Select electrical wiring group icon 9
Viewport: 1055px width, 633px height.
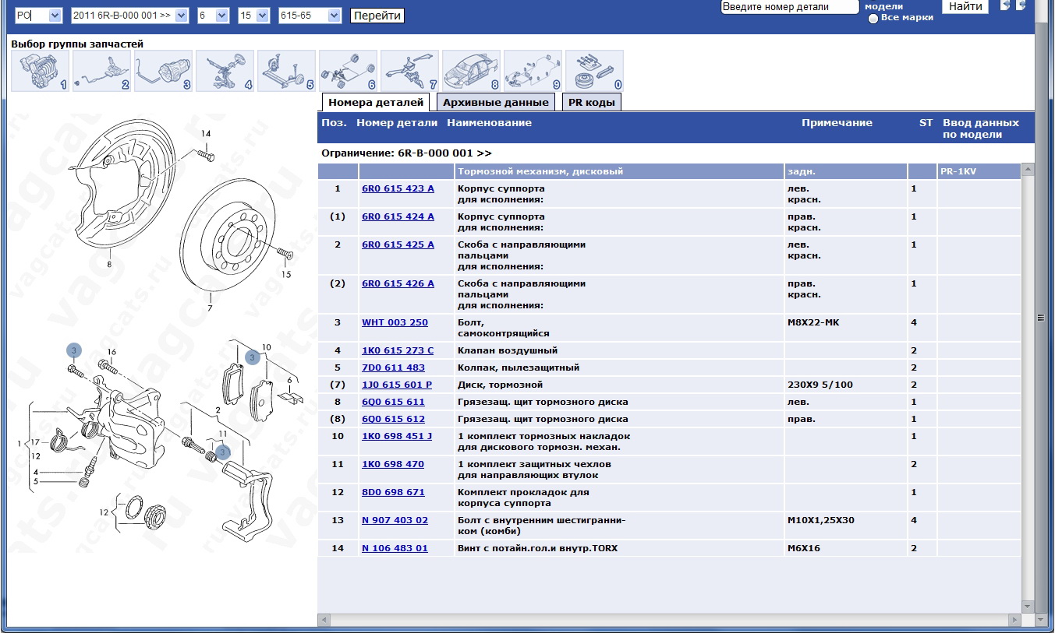[x=533, y=71]
